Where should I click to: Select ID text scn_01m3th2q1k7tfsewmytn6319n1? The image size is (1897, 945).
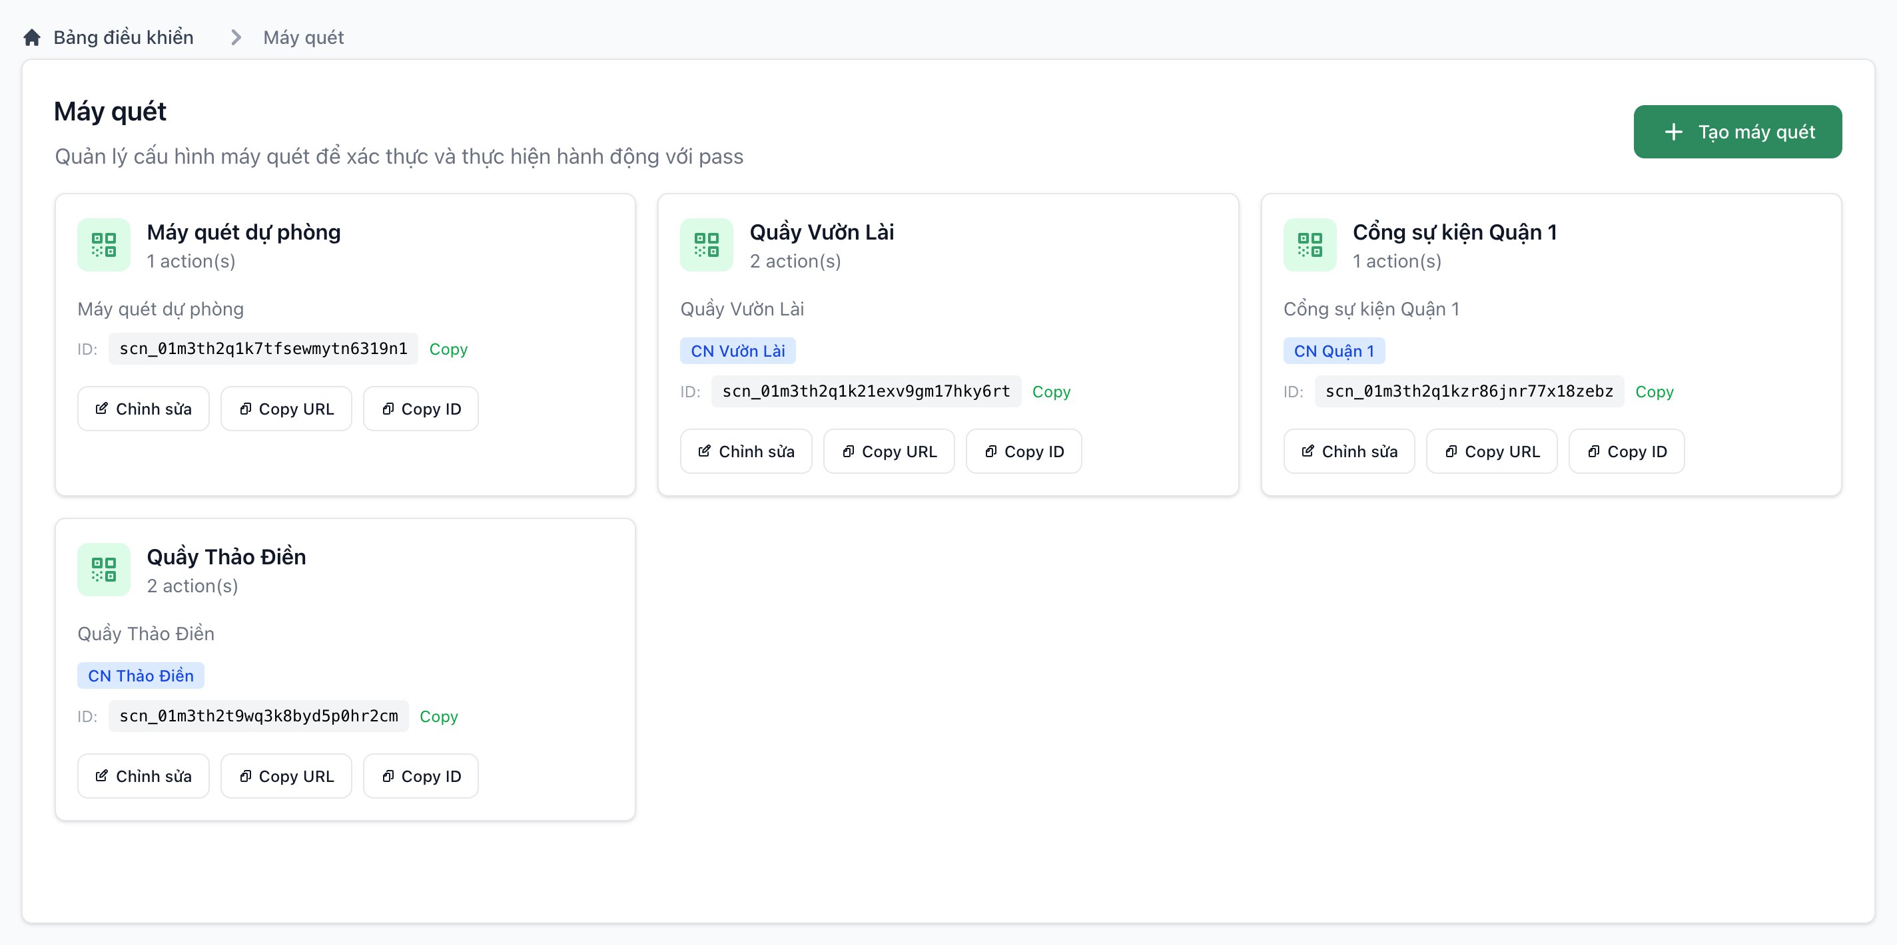tap(263, 349)
